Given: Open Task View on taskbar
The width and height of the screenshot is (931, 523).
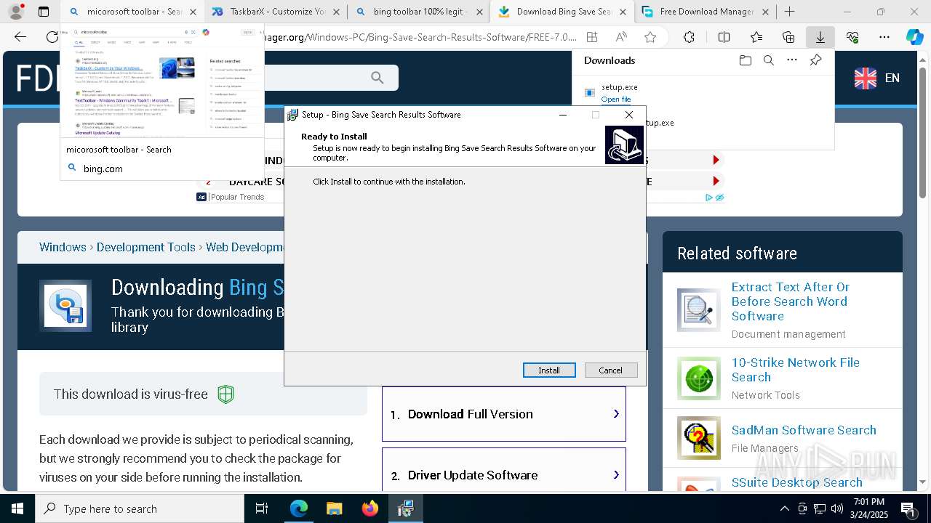Looking at the screenshot, I should coord(262,508).
